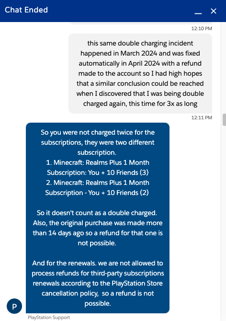Click the line '1. Minecraft: Realms Plus 1 Month'
Viewport: 226px width, 321px height.
tap(98, 162)
